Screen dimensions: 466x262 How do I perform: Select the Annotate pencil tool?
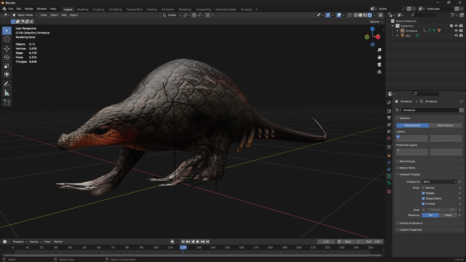[7, 84]
